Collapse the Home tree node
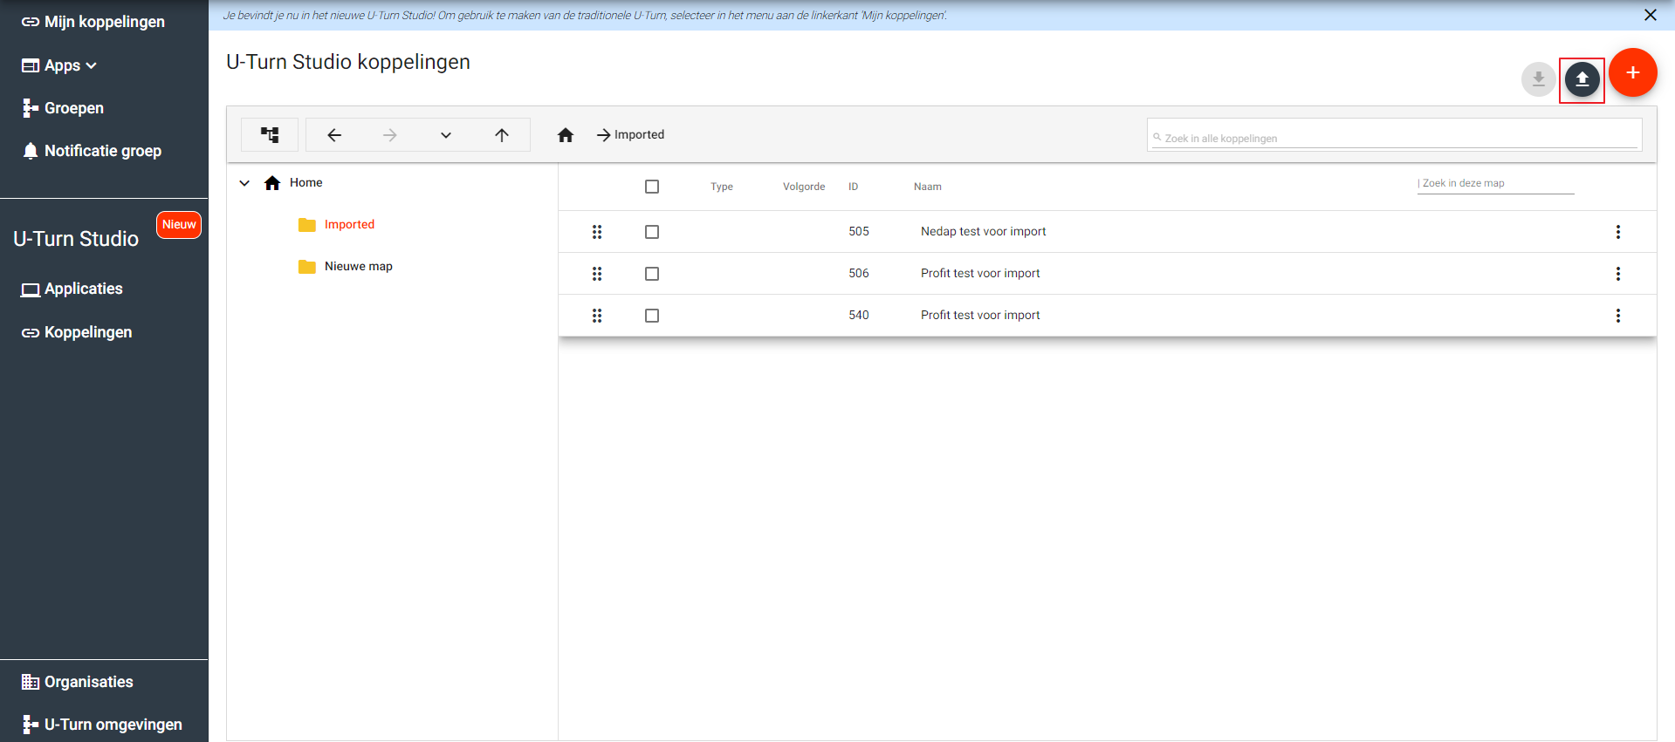 [244, 183]
